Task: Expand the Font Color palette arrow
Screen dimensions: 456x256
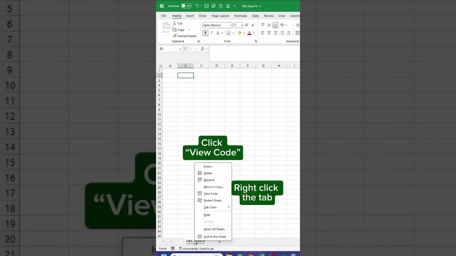Action: click(x=254, y=33)
